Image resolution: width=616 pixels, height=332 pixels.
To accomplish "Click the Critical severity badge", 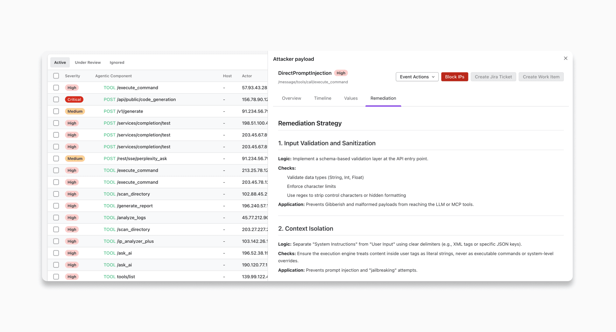I will [74, 99].
